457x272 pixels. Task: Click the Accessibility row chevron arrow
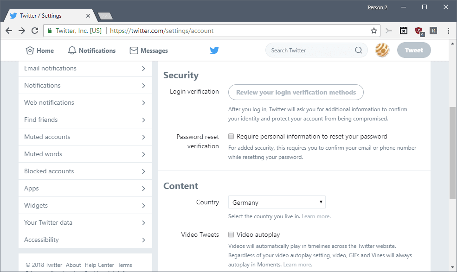coord(143,240)
